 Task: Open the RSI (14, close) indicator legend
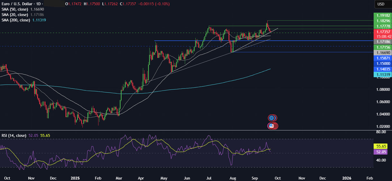[14, 135]
